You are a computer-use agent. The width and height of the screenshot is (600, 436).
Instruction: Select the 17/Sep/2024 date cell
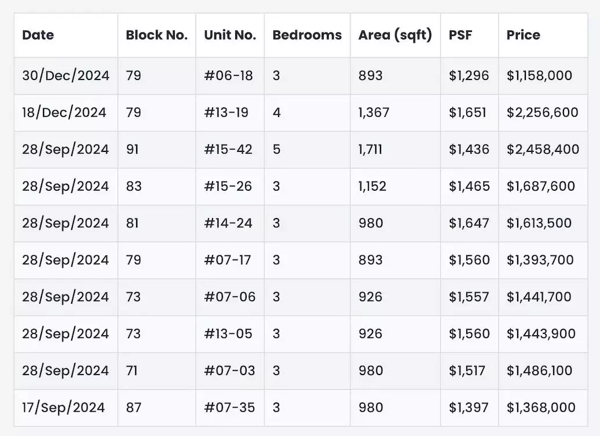(66, 408)
